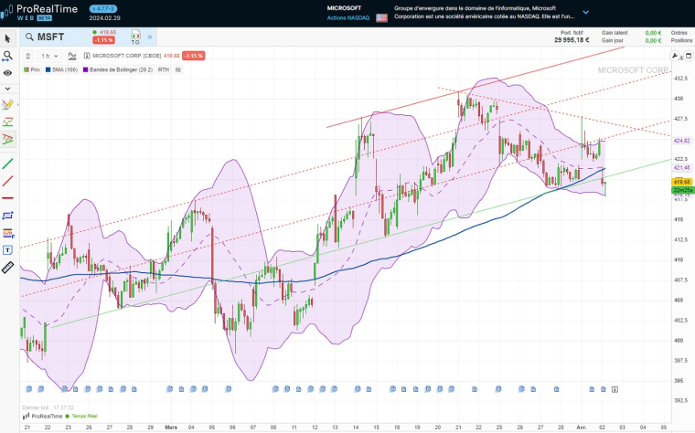Toggle the RTH trading hours option
695x433 pixels.
point(163,69)
